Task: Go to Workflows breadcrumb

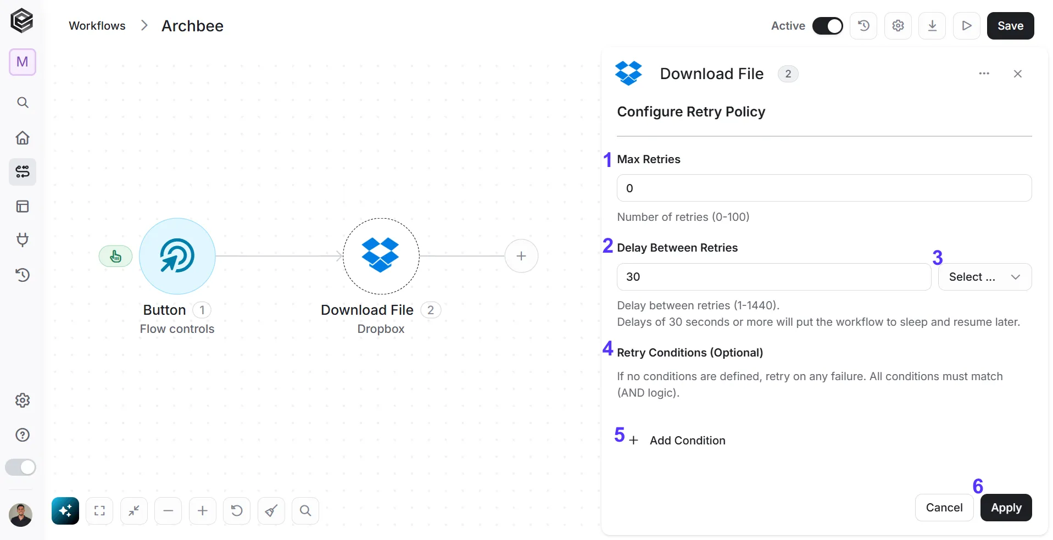Action: click(97, 26)
